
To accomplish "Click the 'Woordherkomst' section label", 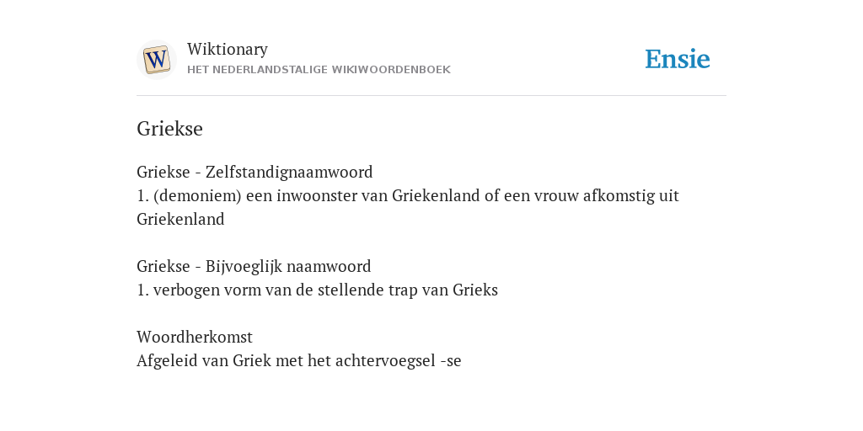I will coord(195,337).
